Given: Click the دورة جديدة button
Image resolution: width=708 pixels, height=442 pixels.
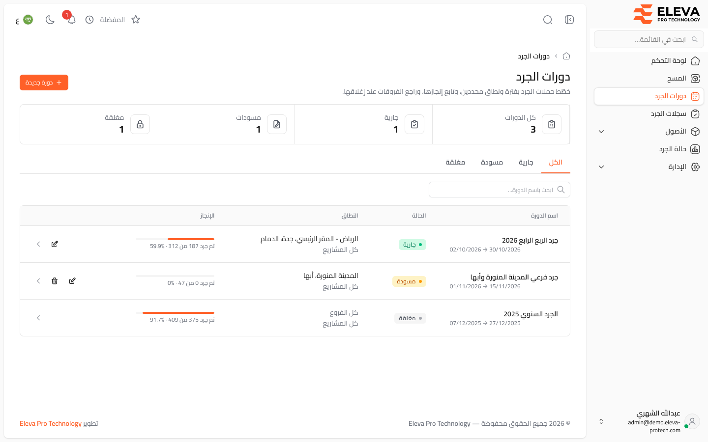Looking at the screenshot, I should (x=44, y=83).
